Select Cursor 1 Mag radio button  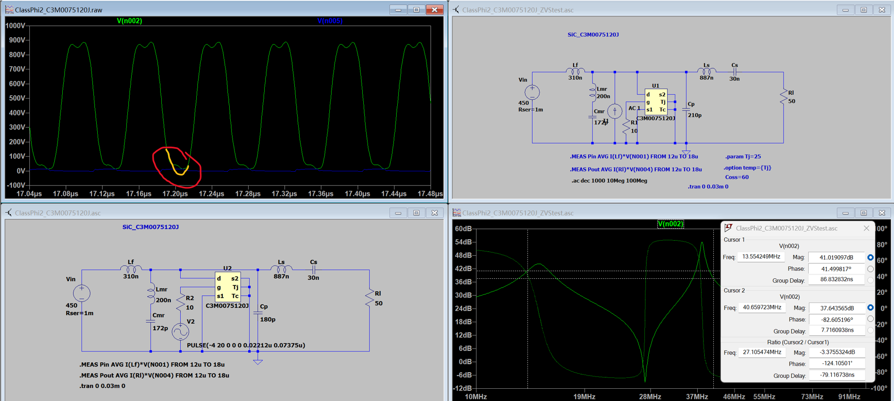coord(870,258)
